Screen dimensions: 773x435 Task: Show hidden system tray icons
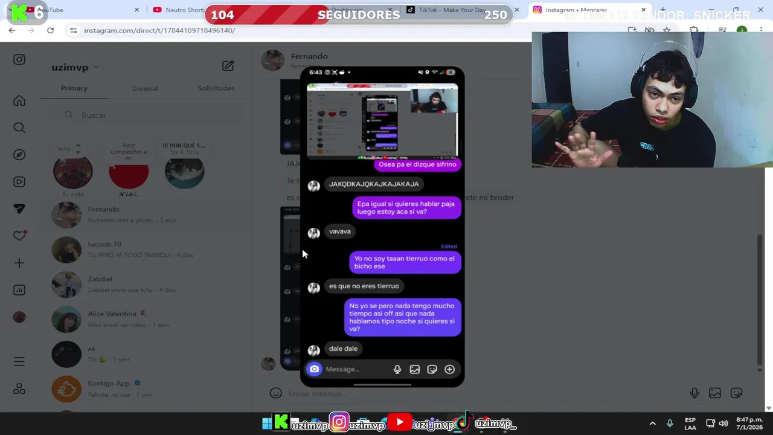click(x=652, y=424)
